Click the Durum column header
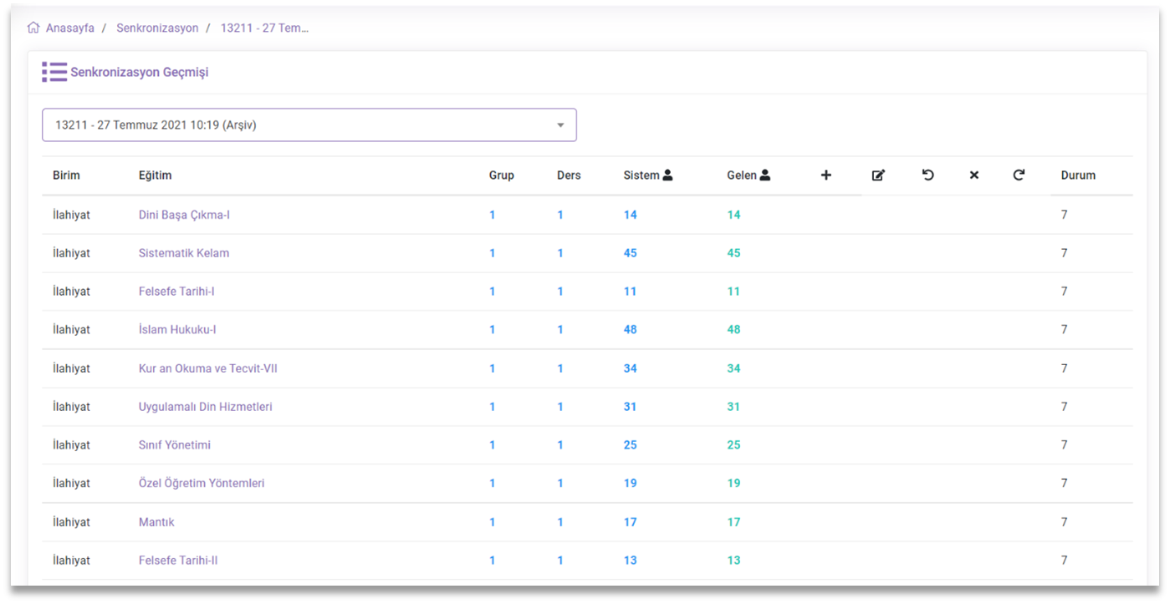The image size is (1170, 604). coord(1078,175)
